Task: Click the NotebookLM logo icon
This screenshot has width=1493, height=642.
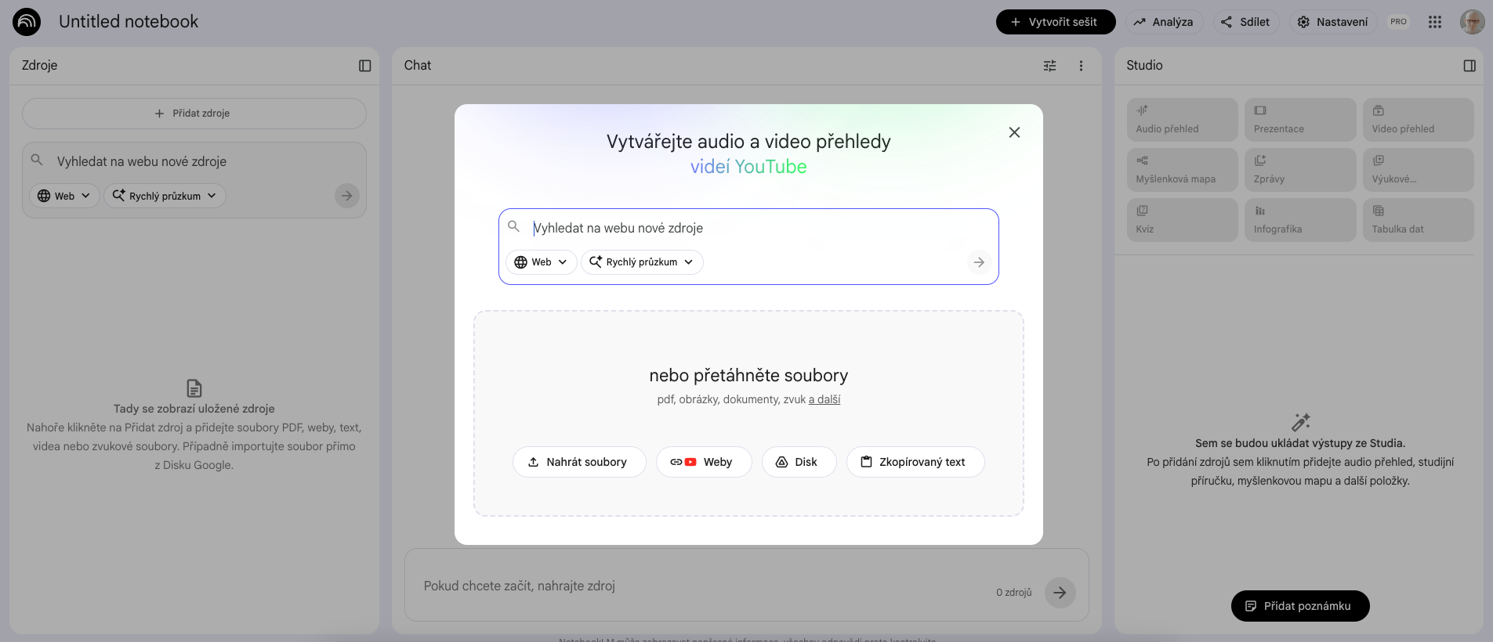Action: 27,22
